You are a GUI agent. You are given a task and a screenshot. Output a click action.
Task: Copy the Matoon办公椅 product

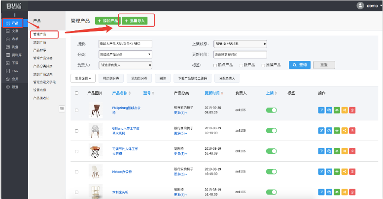point(329,171)
